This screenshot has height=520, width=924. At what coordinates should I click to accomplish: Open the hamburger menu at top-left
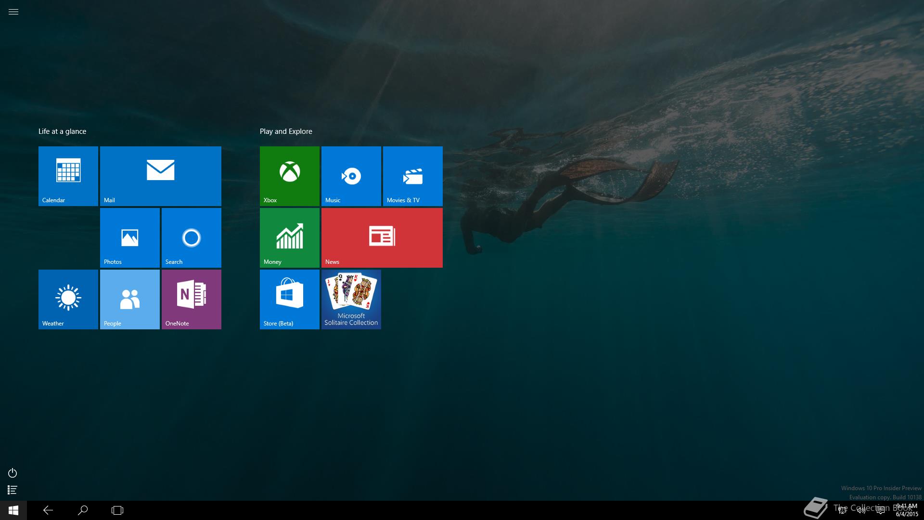coord(13,12)
